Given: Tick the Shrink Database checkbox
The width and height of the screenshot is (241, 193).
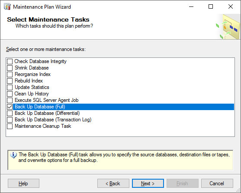Looking at the screenshot, I should pos(10,68).
